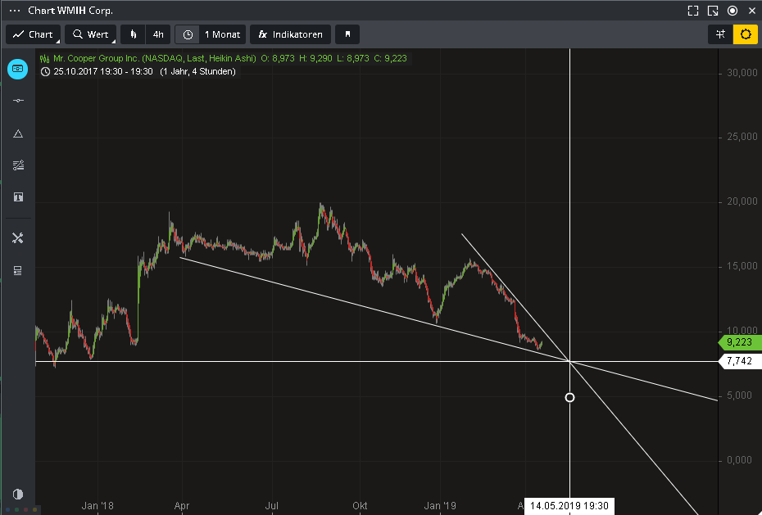762x515 pixels.
Task: Open the three-dots window menu
Action: tap(15, 10)
